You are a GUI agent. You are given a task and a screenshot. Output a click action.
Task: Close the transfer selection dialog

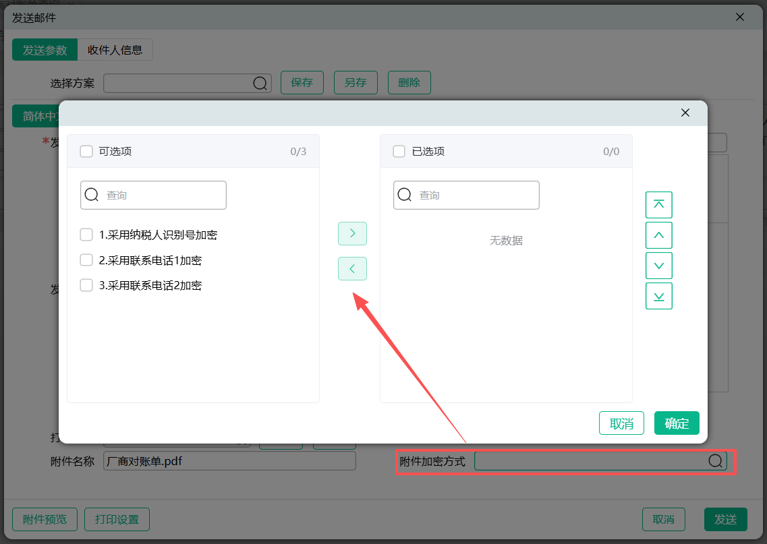coord(685,113)
